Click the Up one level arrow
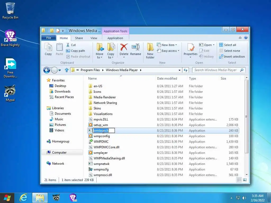 coord(67,70)
